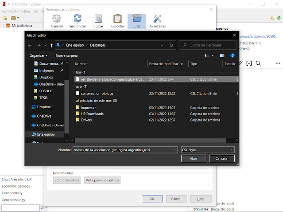Click the Abrir button
The image size is (283, 212).
click(194, 158)
